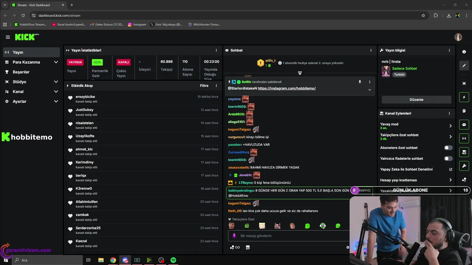Viewport: 472px width, 265px height.
Task: Open Kanal kontrol paneli bookmark
Action: (69, 25)
